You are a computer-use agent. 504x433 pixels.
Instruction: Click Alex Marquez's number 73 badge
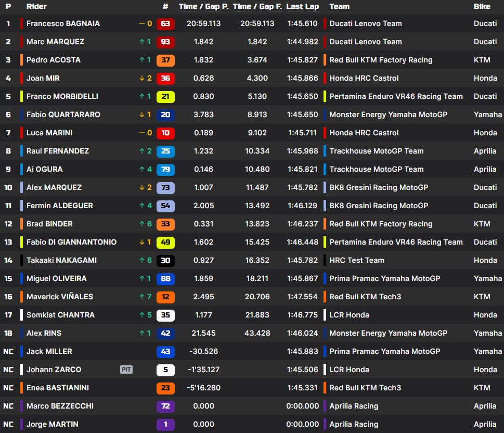(165, 187)
